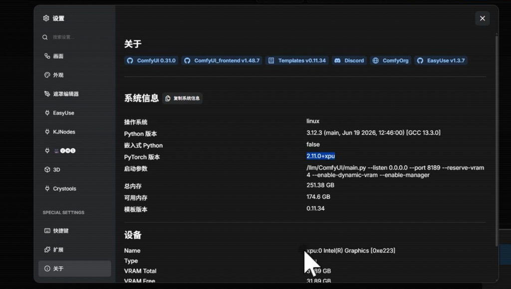Click the VRAM Total label

tap(140, 271)
